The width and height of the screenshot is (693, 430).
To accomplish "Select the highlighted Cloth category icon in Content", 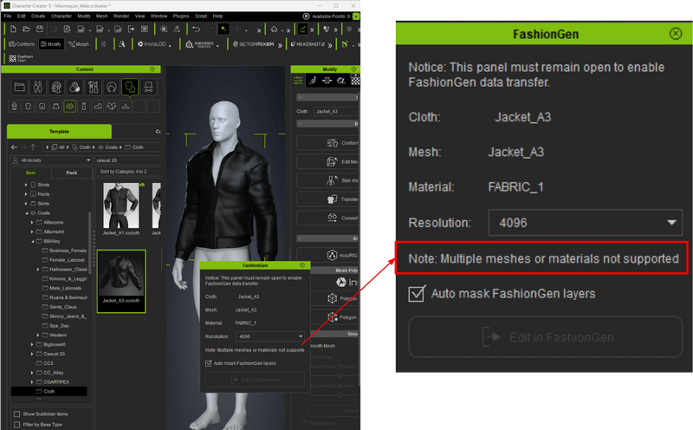I will click(130, 87).
